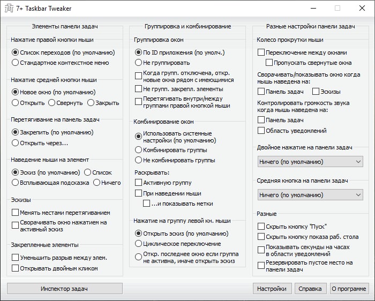Enable "Активную группу" checkbox

[x=139, y=183]
